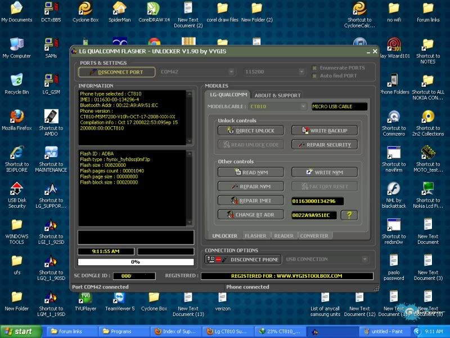Open the WINDOWS TOOLS folder icon
This screenshot has height=338, width=450.
(17, 232)
